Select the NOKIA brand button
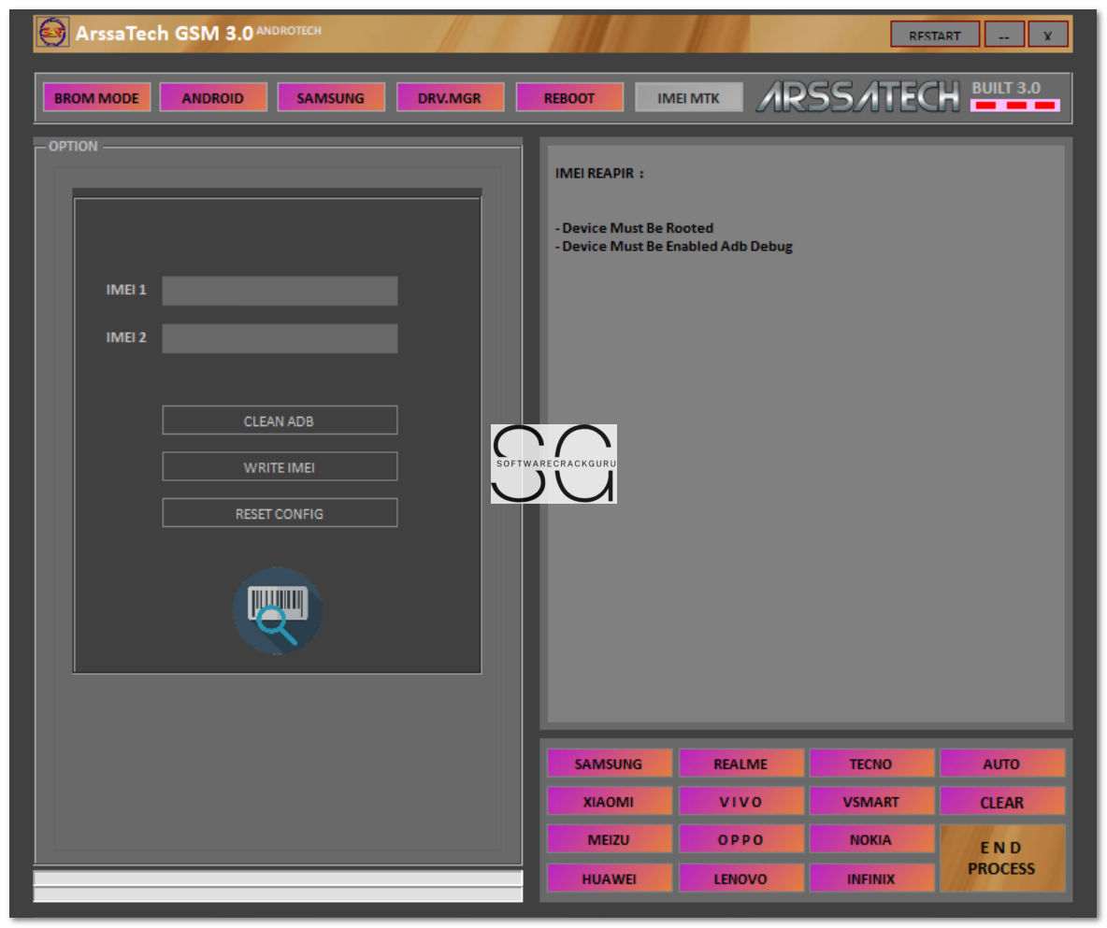This screenshot has width=1107, height=928. (x=872, y=840)
